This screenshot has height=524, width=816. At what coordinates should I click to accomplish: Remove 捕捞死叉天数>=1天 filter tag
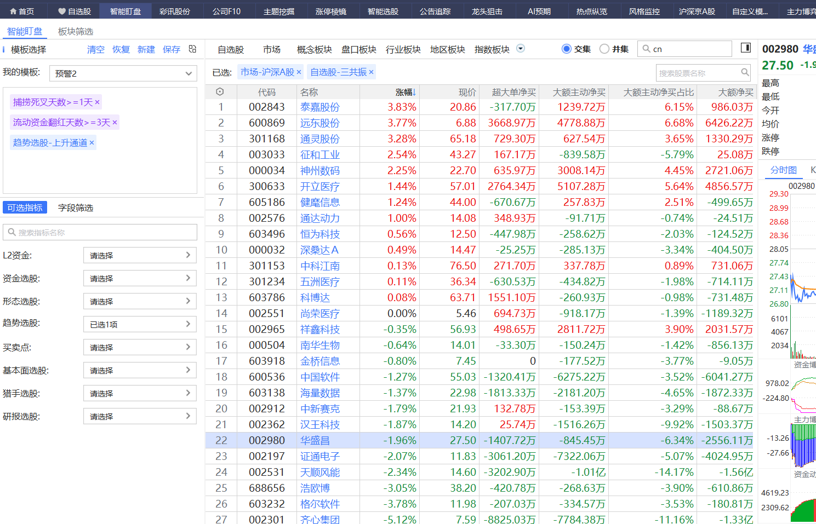click(97, 102)
